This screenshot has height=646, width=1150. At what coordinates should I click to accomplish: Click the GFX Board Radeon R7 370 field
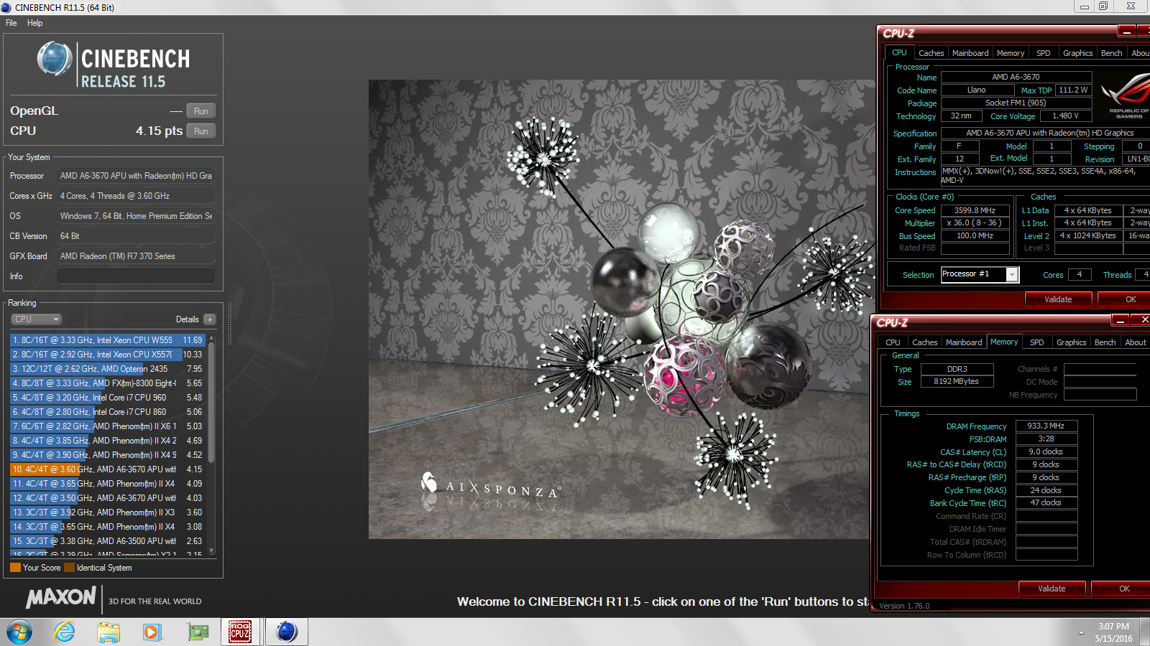tap(136, 256)
